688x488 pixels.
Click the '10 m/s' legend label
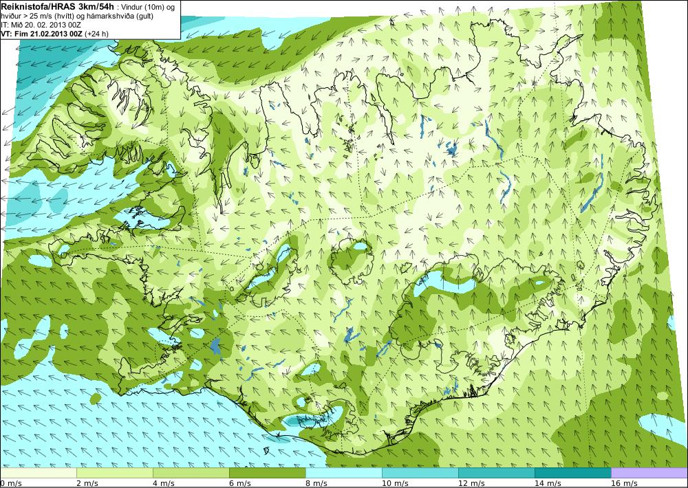tap(396, 483)
